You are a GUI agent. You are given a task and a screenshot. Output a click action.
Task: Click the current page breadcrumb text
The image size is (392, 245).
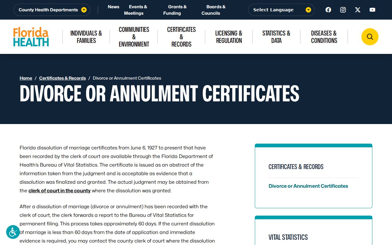pyautogui.click(x=127, y=78)
